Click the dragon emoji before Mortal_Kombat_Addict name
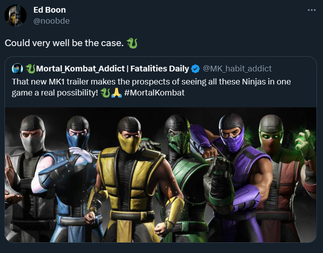 pyautogui.click(x=31, y=68)
